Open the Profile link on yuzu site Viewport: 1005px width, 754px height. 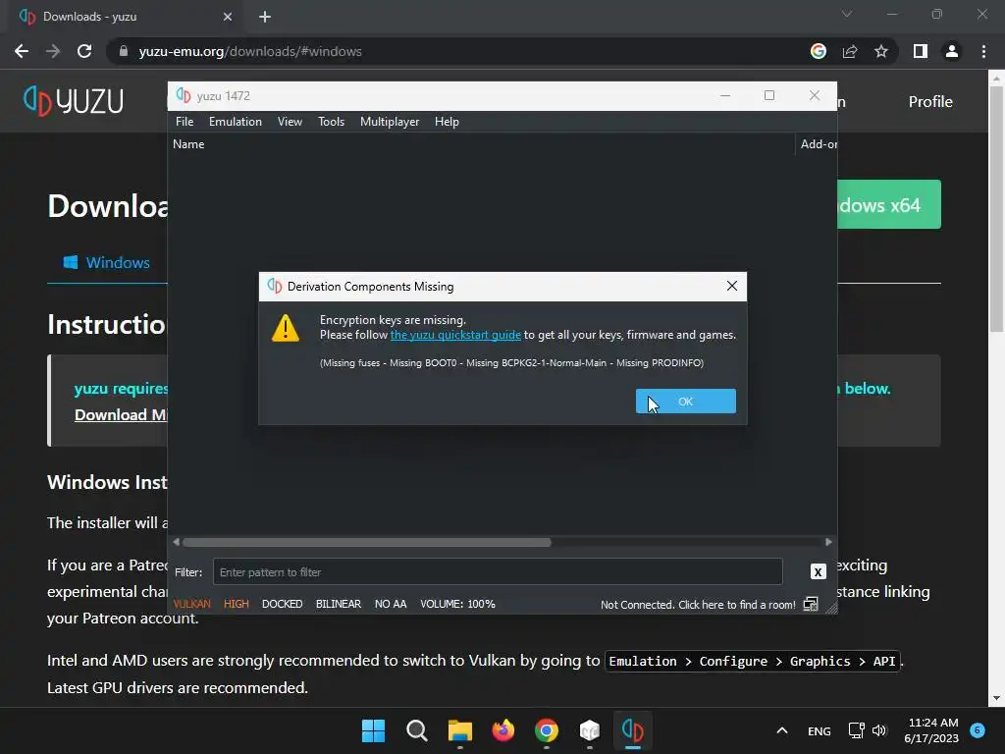coord(930,101)
